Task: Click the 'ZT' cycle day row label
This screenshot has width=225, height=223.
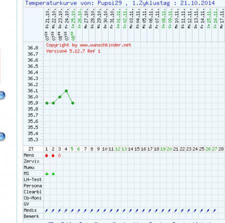Action: [x=31, y=149]
